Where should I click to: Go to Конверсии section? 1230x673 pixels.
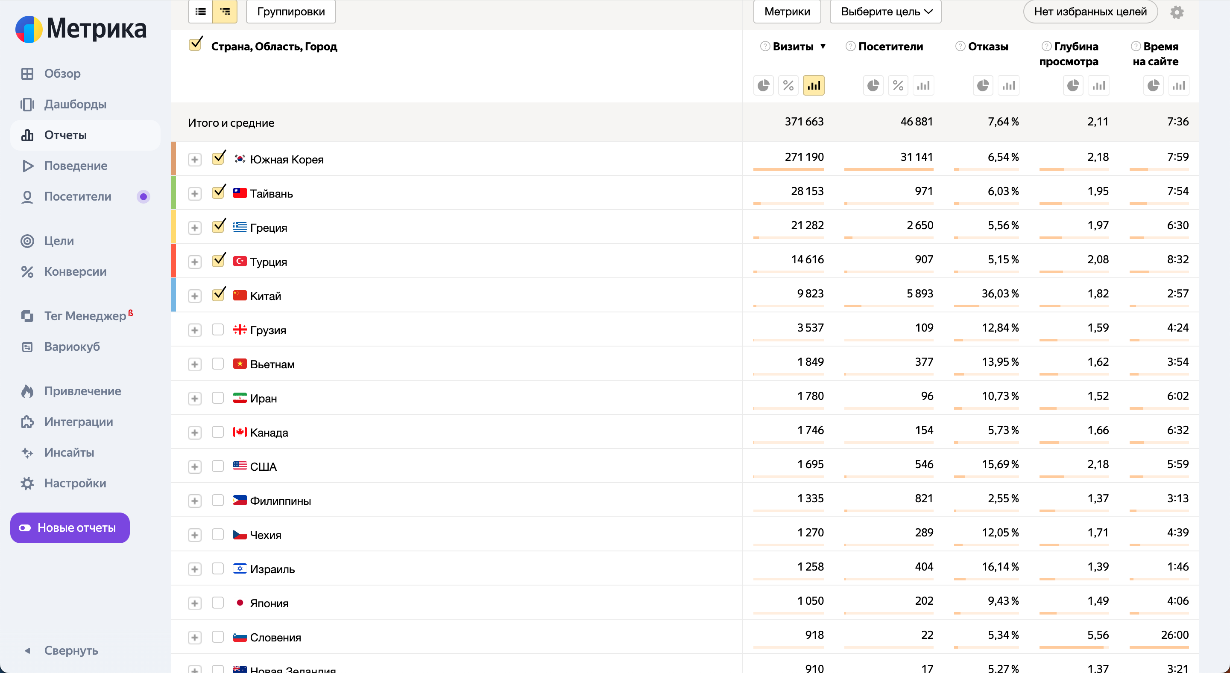(x=75, y=271)
